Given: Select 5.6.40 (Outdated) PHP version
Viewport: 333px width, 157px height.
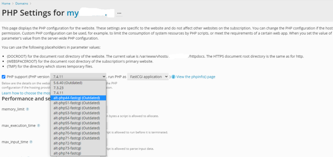Looking at the screenshot, I should tap(78, 83).
